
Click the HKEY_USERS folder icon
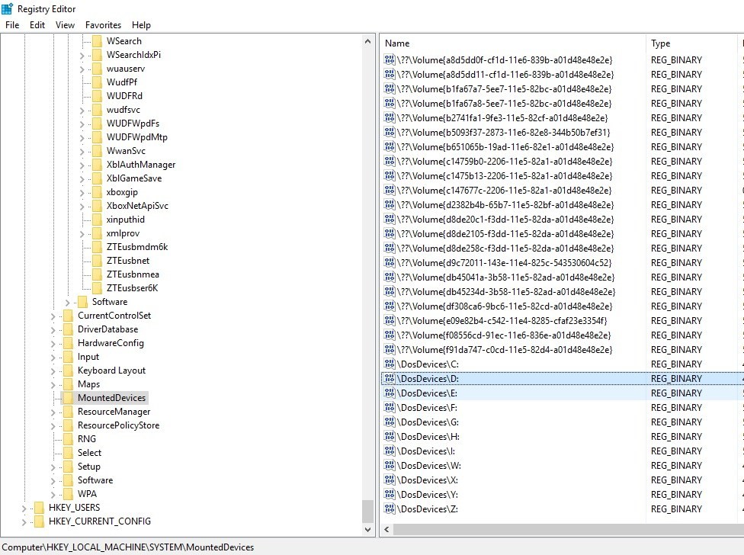click(x=39, y=508)
